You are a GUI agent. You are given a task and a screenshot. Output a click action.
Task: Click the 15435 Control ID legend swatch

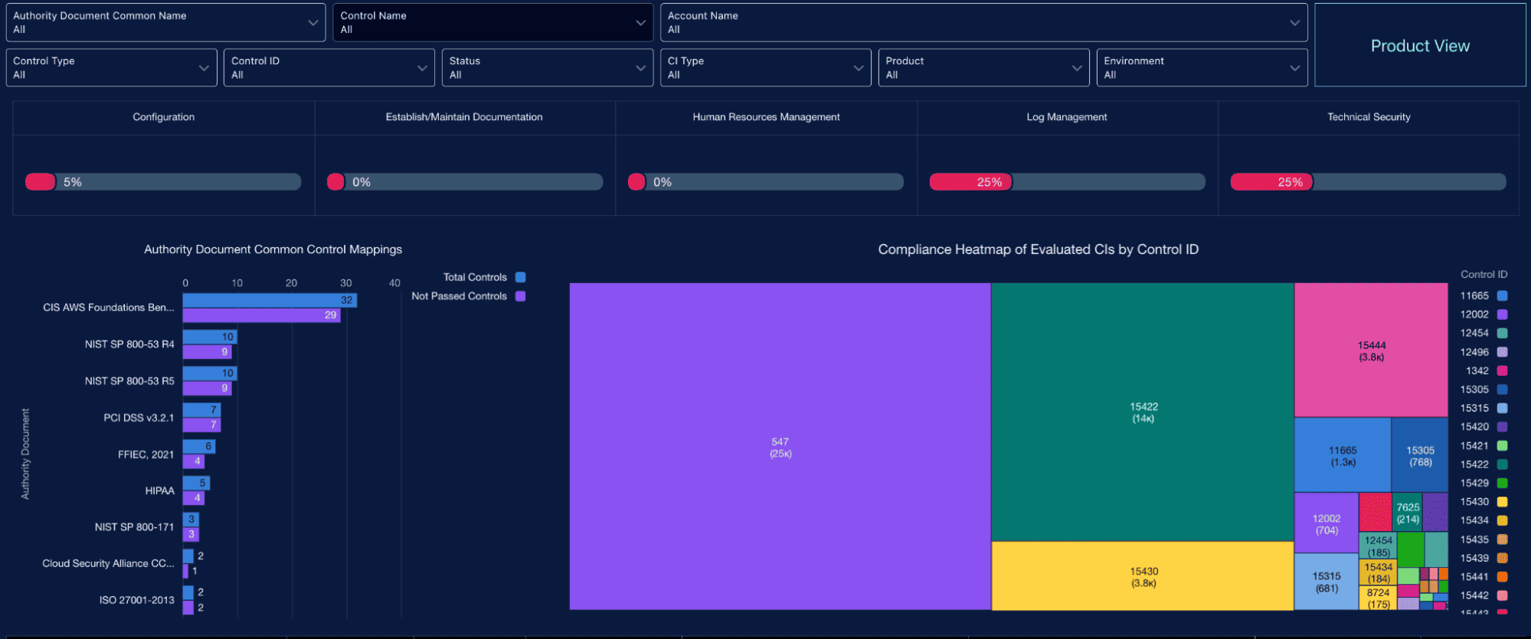click(x=1503, y=540)
